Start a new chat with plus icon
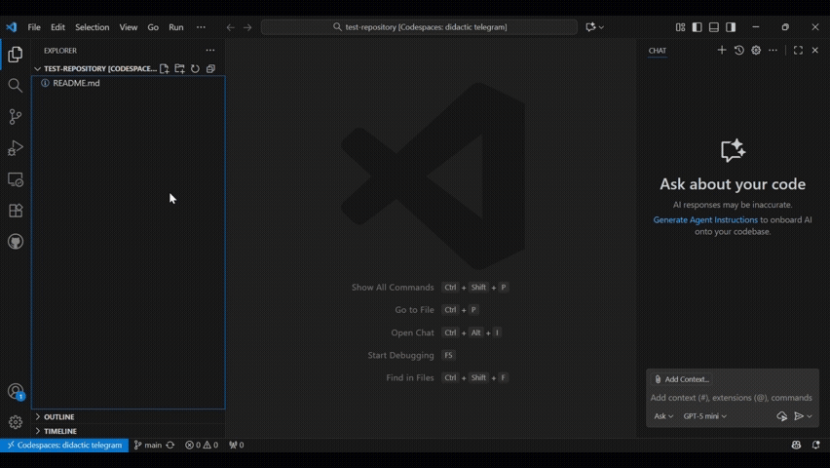830x468 pixels. coord(722,50)
